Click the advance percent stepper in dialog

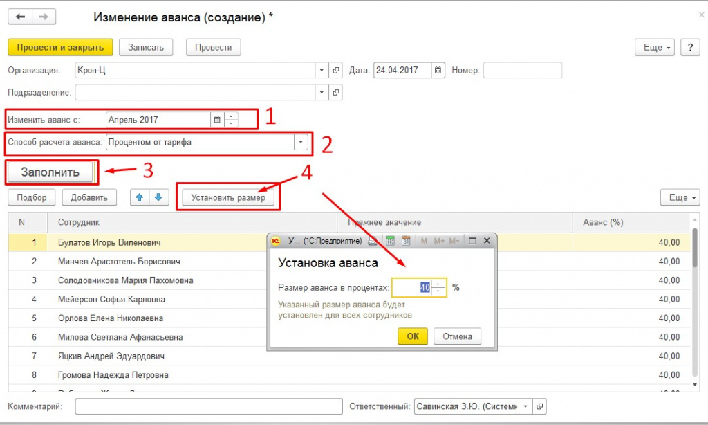pos(438,287)
